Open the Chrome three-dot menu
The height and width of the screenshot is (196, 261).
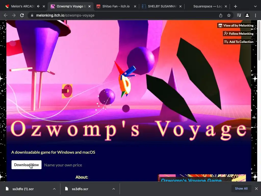[255, 15]
